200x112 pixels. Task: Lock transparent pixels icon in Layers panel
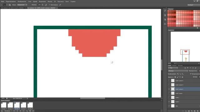click(175, 77)
